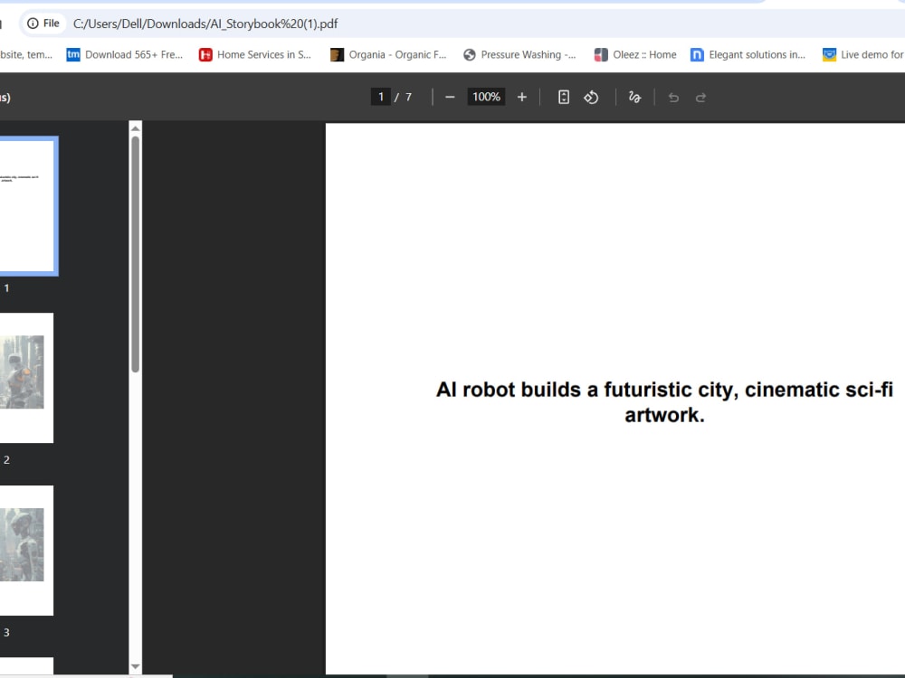Select page 3 thumbnail

click(x=26, y=550)
